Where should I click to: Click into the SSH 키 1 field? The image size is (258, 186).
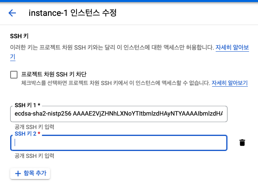[x=119, y=114]
